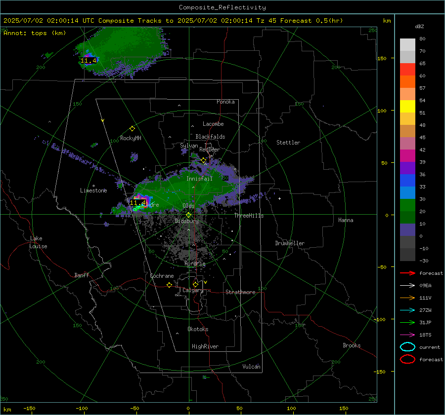Pick the slate purple 0-10 dBZ swatch
445x415 pixels.
coord(407,230)
